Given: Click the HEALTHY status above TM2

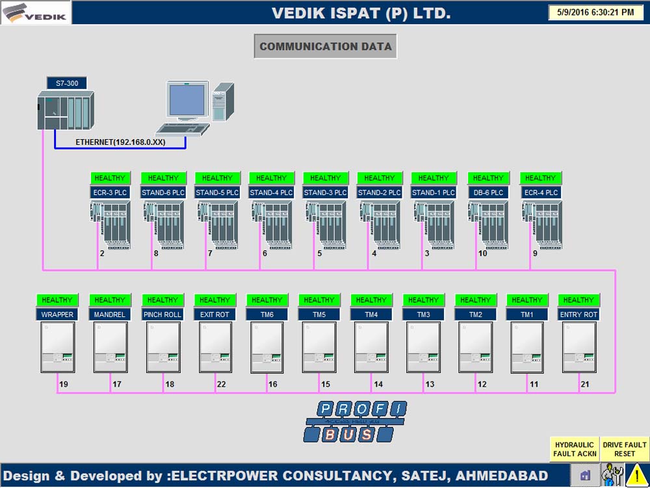Looking at the screenshot, I should [476, 300].
